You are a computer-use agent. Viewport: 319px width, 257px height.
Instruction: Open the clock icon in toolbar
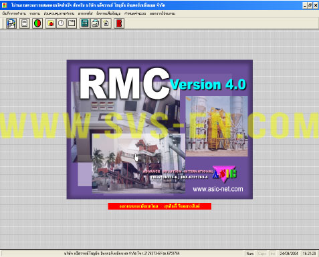pyautogui.click(x=61, y=23)
